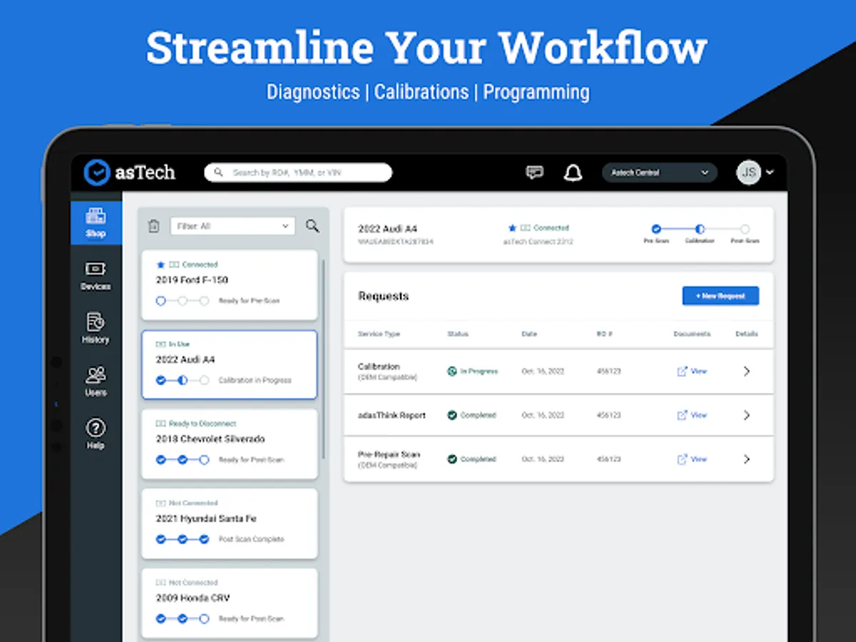856x642 pixels.
Task: Open Users in the sidebar
Action: tap(96, 382)
